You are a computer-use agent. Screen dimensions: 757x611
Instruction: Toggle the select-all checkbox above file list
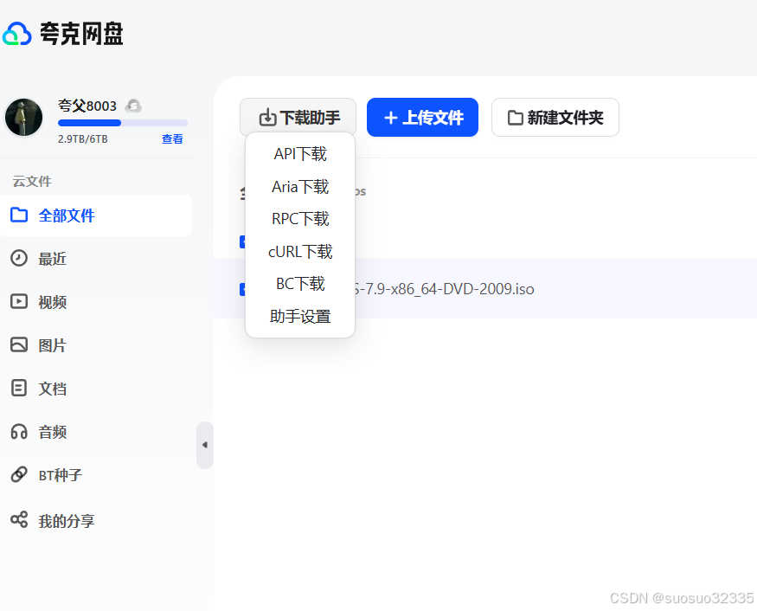point(243,242)
